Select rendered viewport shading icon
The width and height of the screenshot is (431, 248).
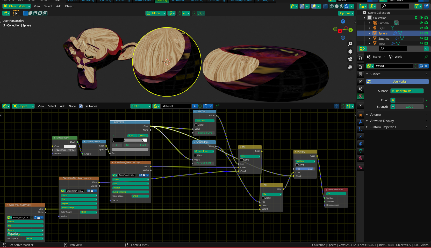pyautogui.click(x=347, y=6)
